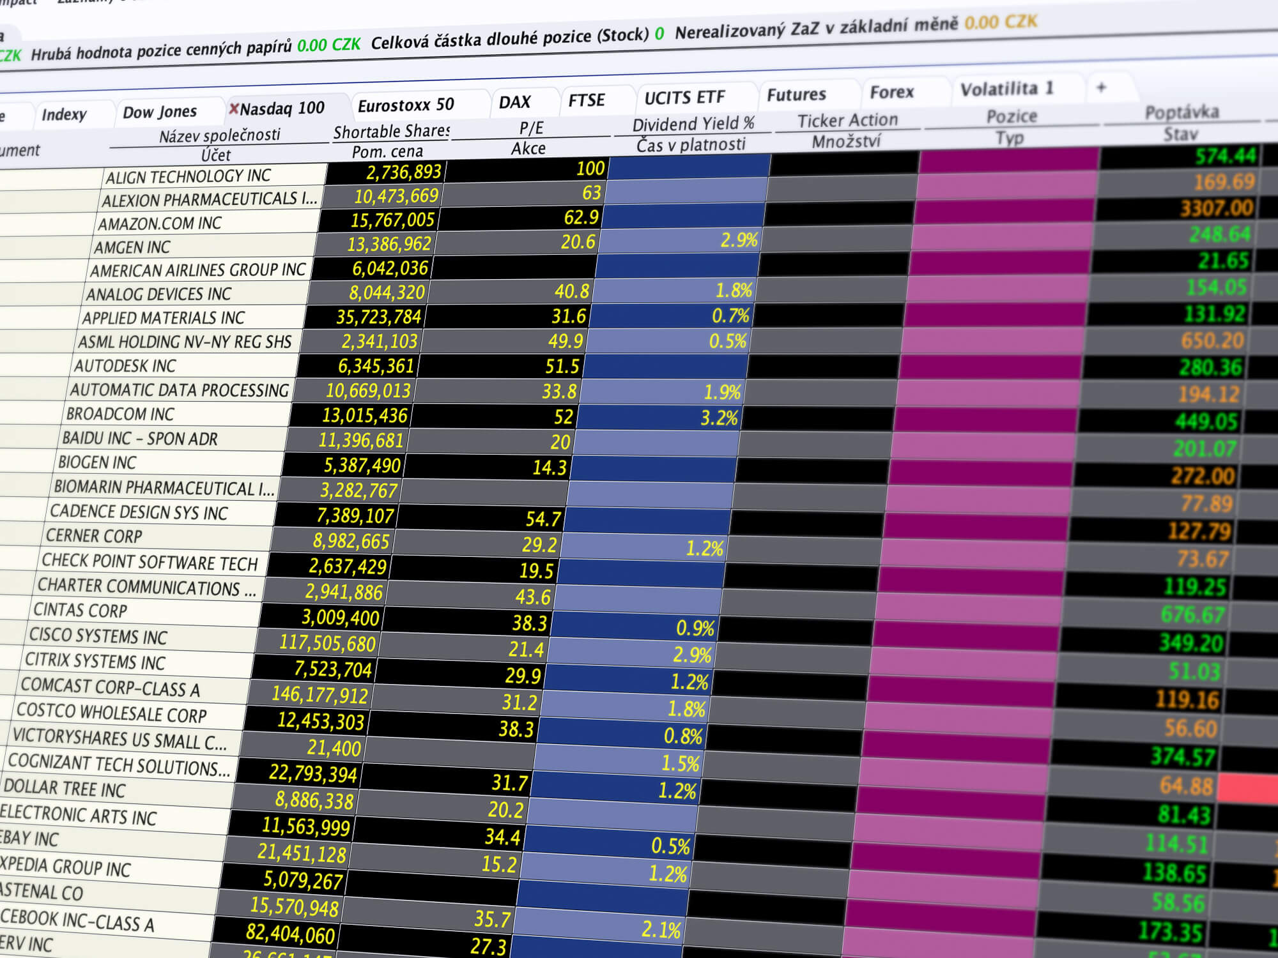This screenshot has width=1278, height=958.
Task: Click the P/E column header
Action: click(532, 128)
